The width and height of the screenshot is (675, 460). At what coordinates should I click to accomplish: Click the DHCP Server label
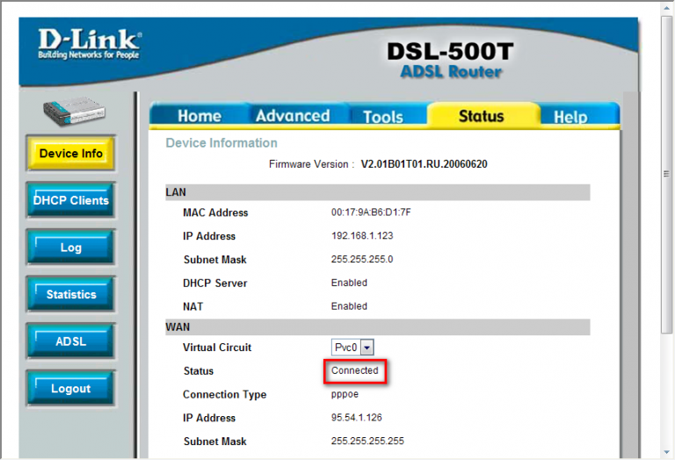click(x=214, y=284)
